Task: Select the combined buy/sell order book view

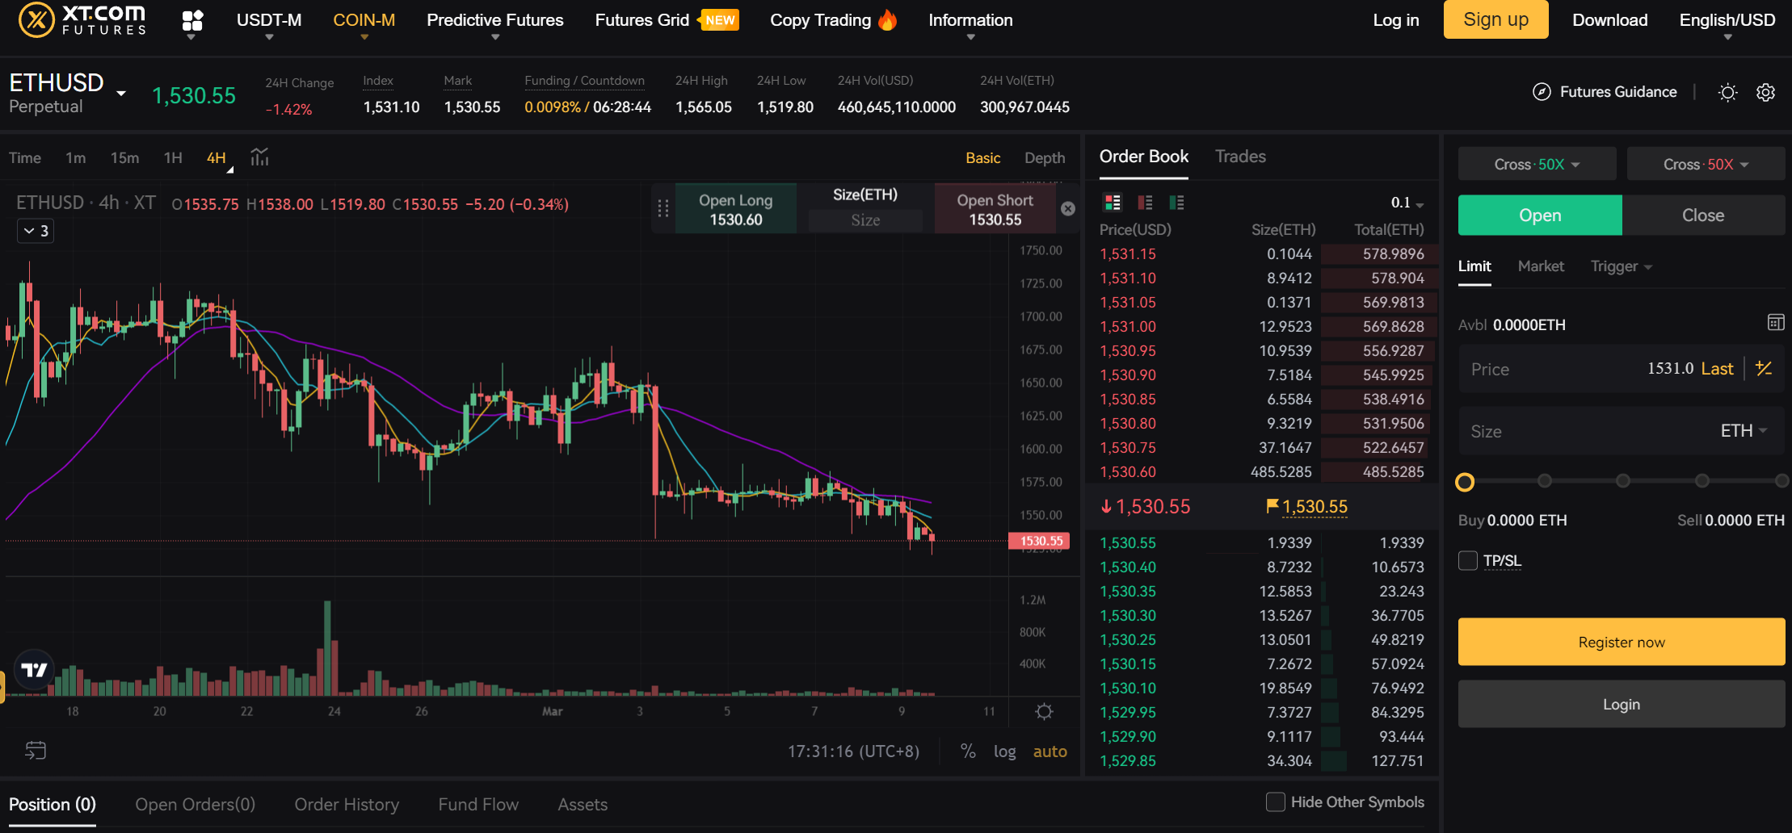Action: pos(1113,203)
